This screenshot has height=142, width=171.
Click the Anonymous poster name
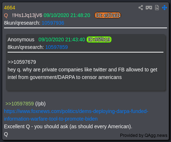tap(21, 39)
